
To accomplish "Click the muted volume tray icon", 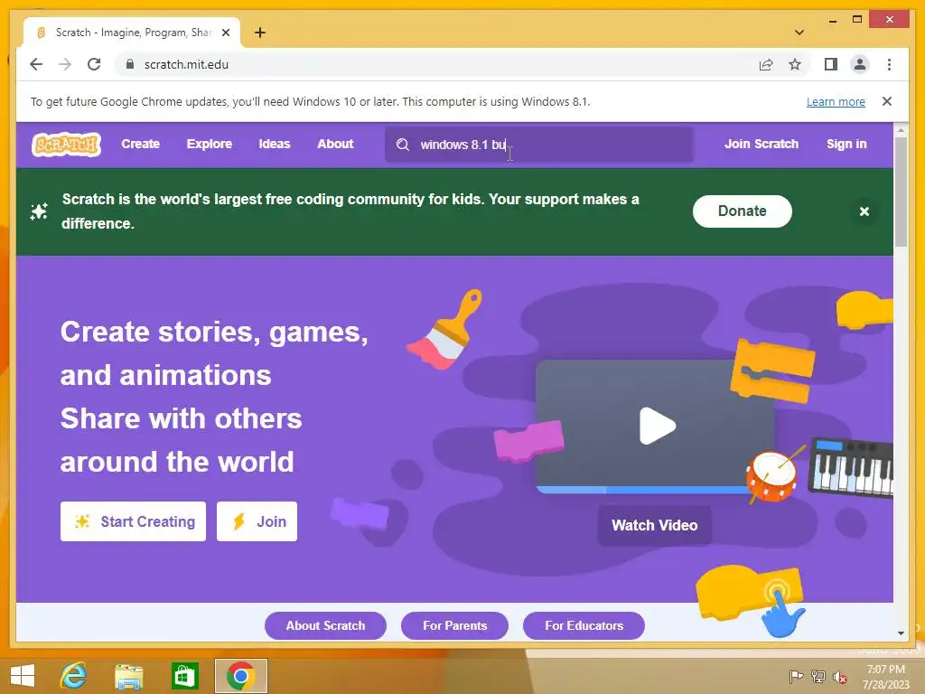I will pyautogui.click(x=839, y=676).
